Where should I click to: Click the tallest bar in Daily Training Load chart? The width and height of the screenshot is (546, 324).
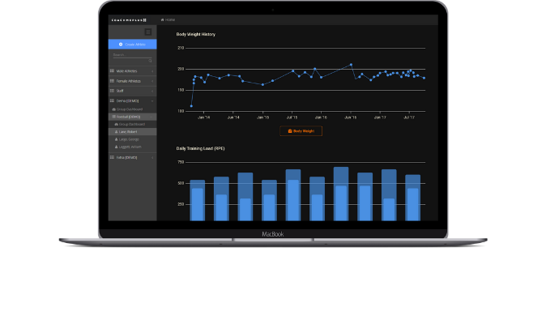341,194
